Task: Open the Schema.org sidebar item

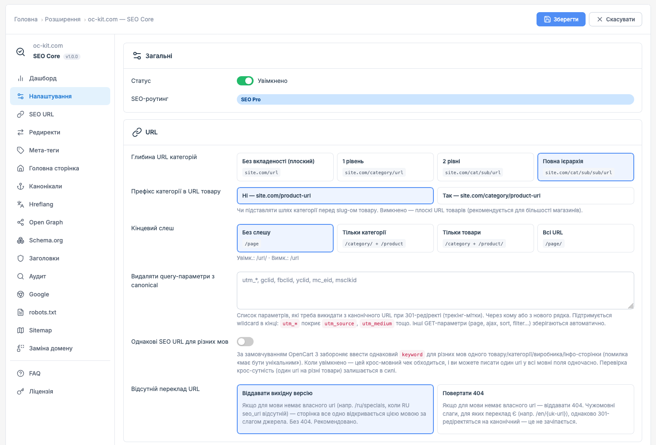Action: [60, 240]
